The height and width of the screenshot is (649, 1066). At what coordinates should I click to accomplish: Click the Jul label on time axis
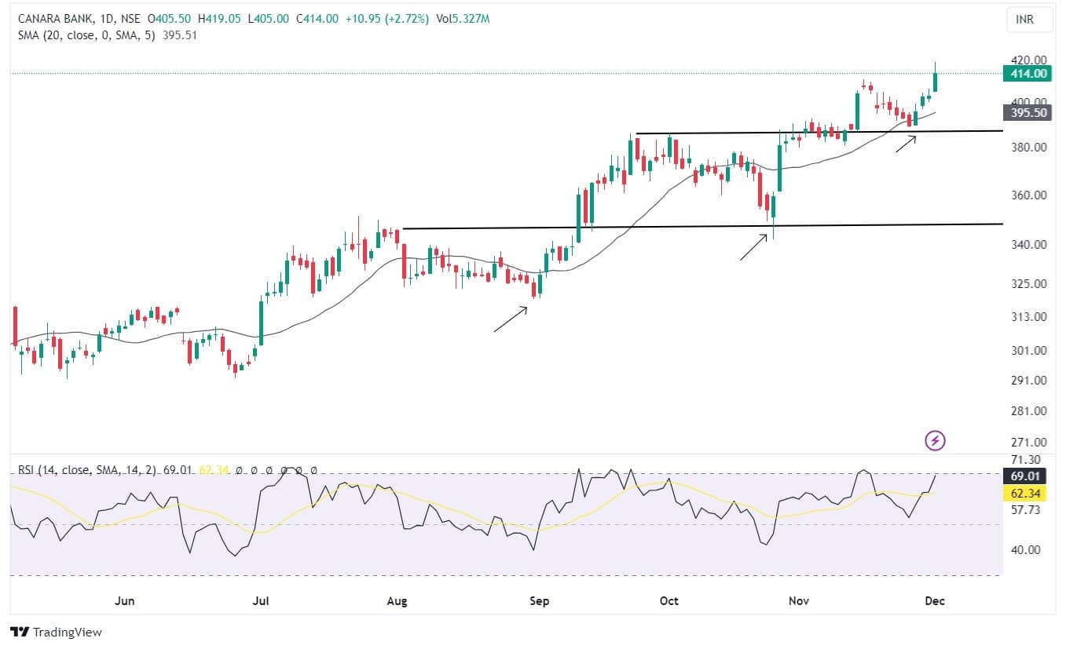pyautogui.click(x=261, y=601)
